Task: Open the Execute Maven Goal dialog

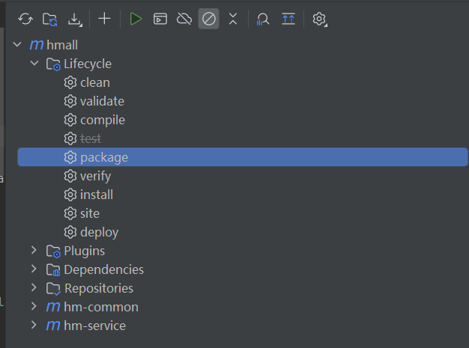Action: coord(160,19)
